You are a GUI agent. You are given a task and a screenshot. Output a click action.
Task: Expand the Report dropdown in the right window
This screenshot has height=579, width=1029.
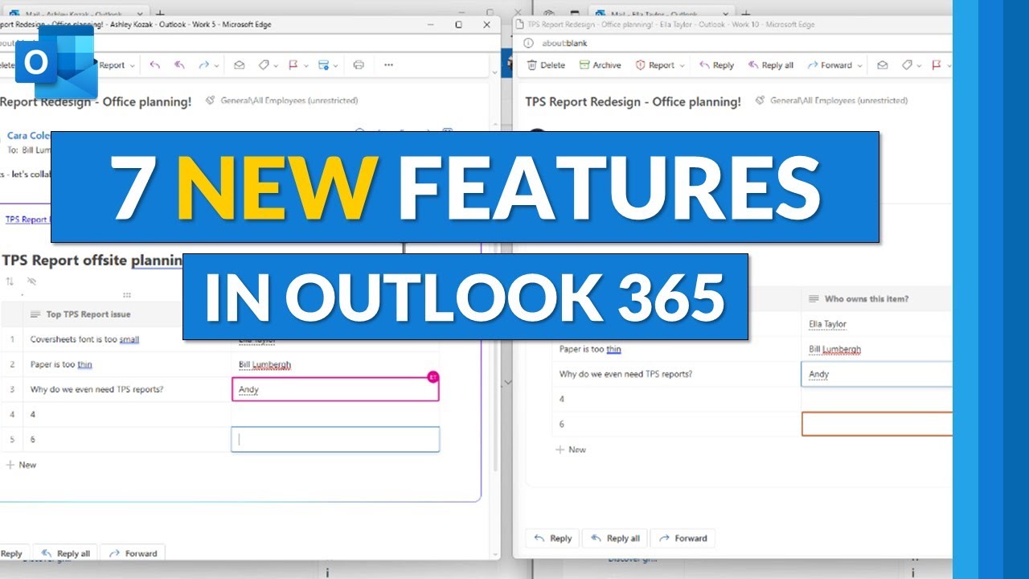tap(682, 66)
